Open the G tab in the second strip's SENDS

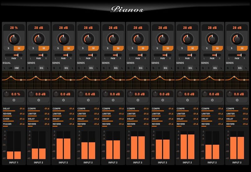(x=29, y=68)
